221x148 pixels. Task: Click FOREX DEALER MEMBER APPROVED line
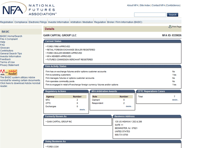coord(64,53)
